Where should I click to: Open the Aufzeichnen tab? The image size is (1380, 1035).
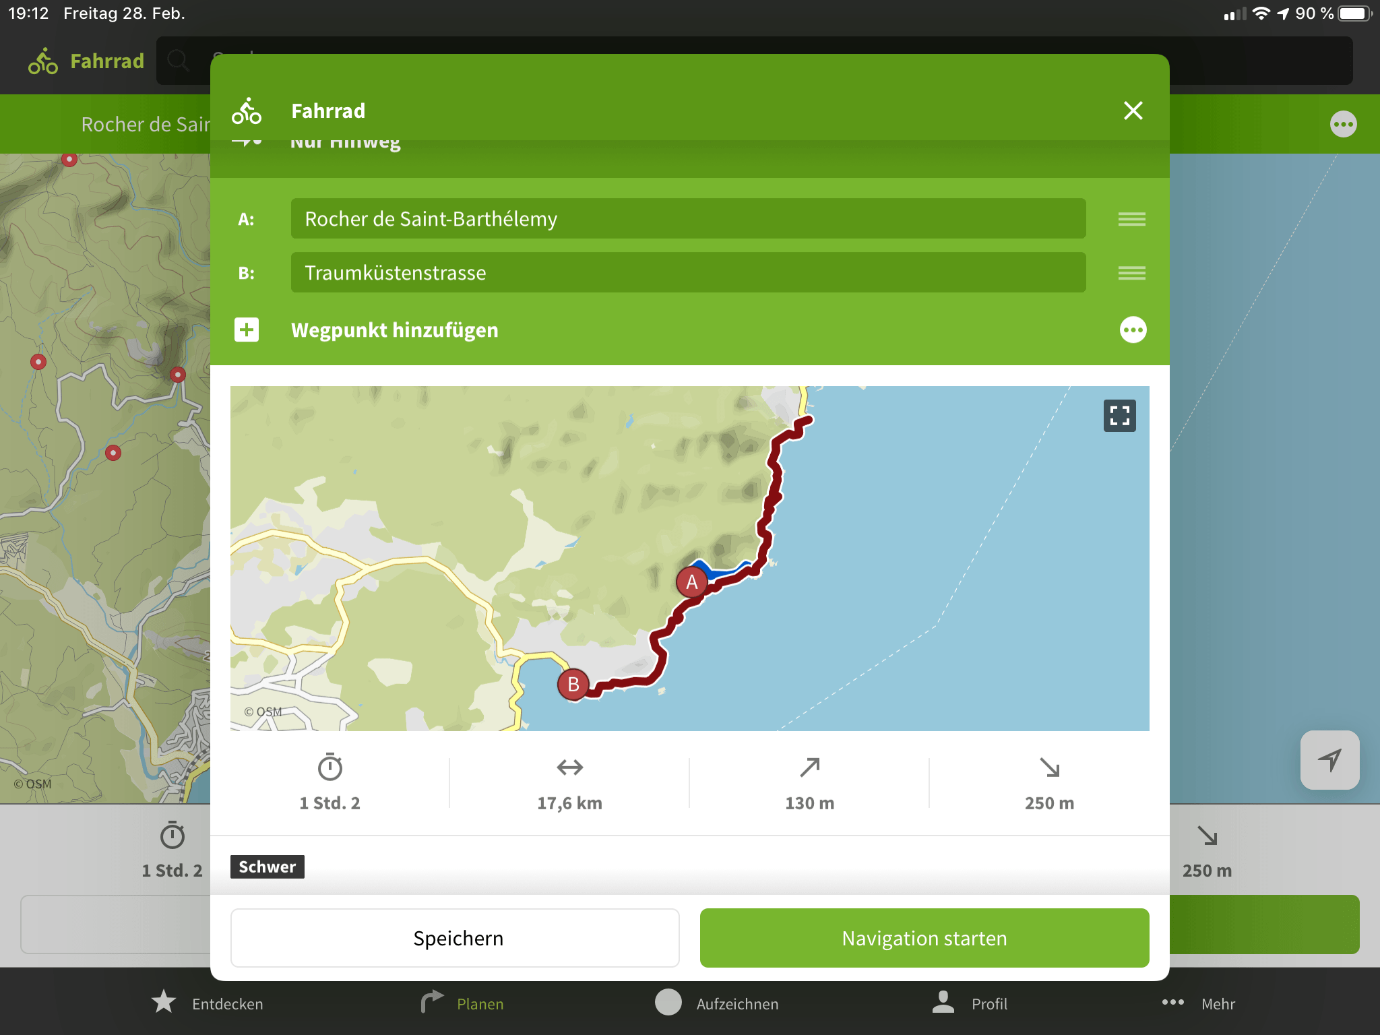point(717,1003)
